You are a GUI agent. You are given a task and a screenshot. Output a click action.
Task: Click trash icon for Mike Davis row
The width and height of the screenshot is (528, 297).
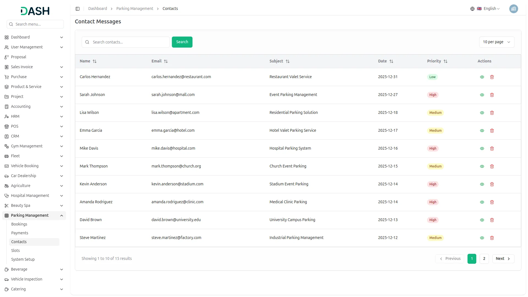[492, 148]
